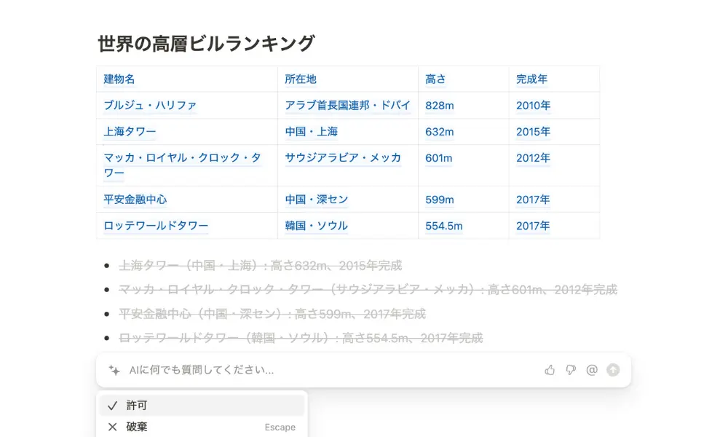Screen dimensions: 728x437
Task: Select the 所在地 header cell
Action: [348, 79]
